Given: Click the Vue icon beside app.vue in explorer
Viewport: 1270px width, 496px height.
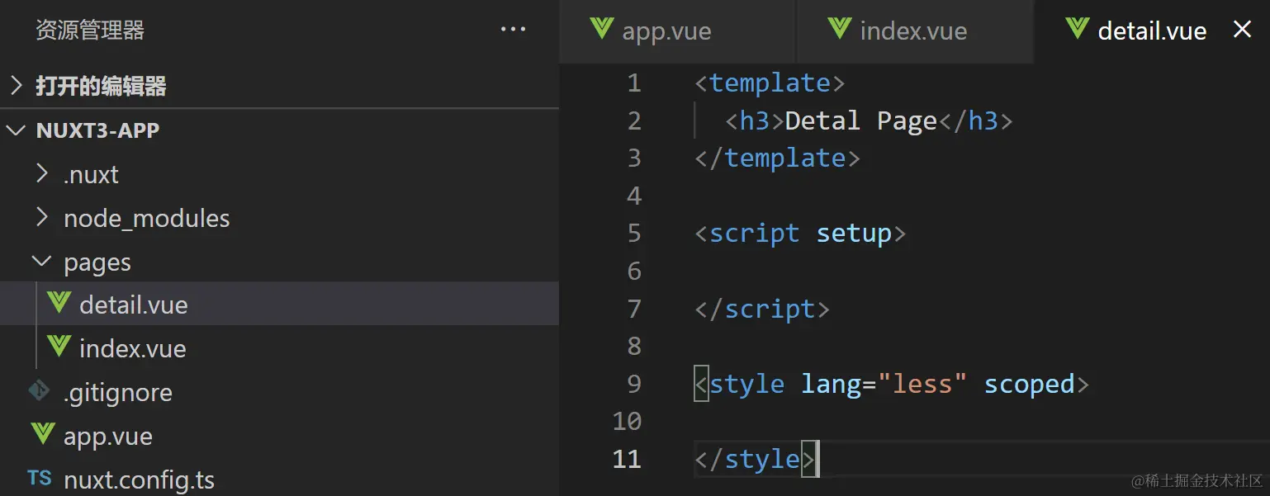Looking at the screenshot, I should point(42,435).
